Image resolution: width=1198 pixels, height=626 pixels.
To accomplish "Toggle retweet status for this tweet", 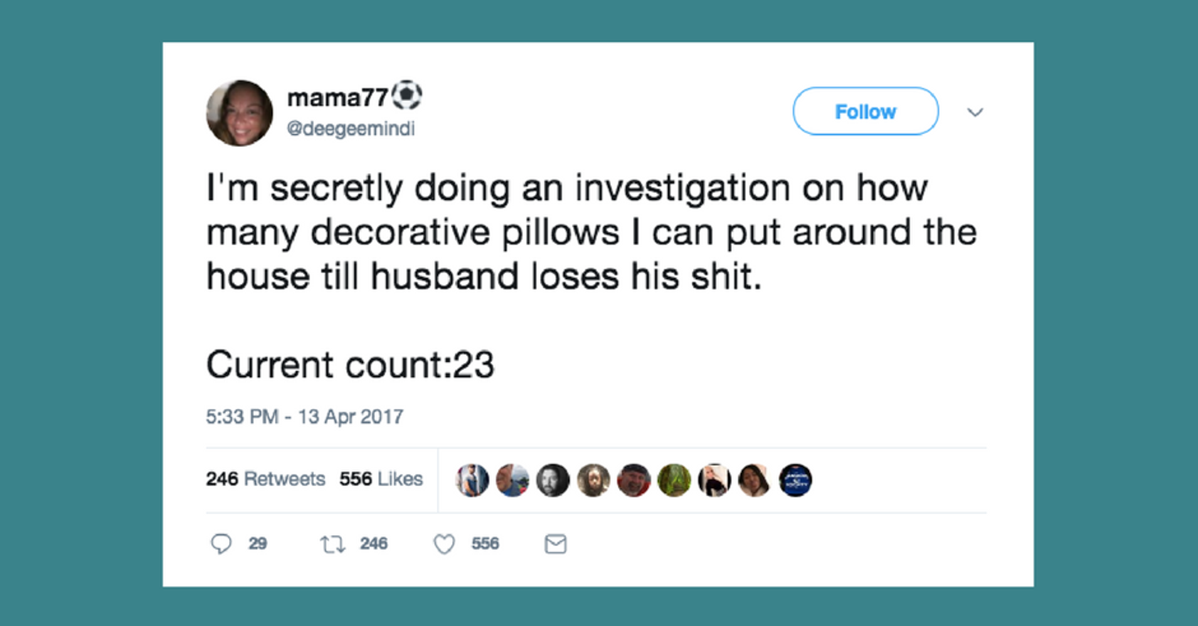I will (332, 544).
